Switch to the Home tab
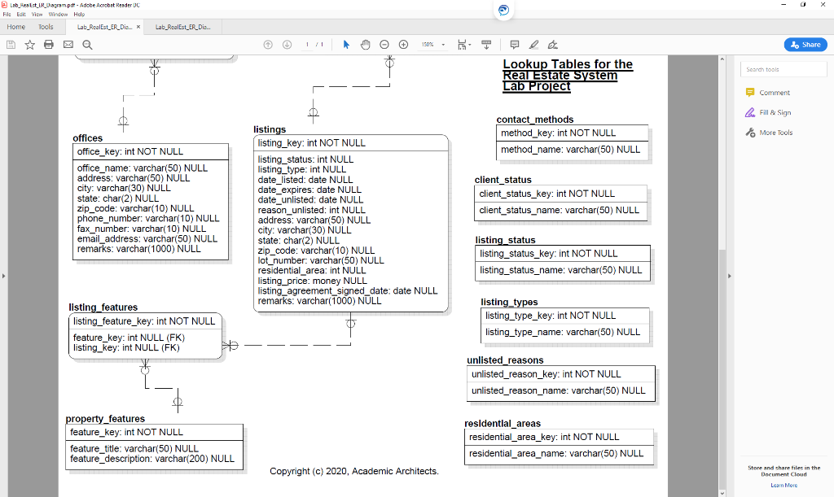The width and height of the screenshot is (834, 497). 15,26
